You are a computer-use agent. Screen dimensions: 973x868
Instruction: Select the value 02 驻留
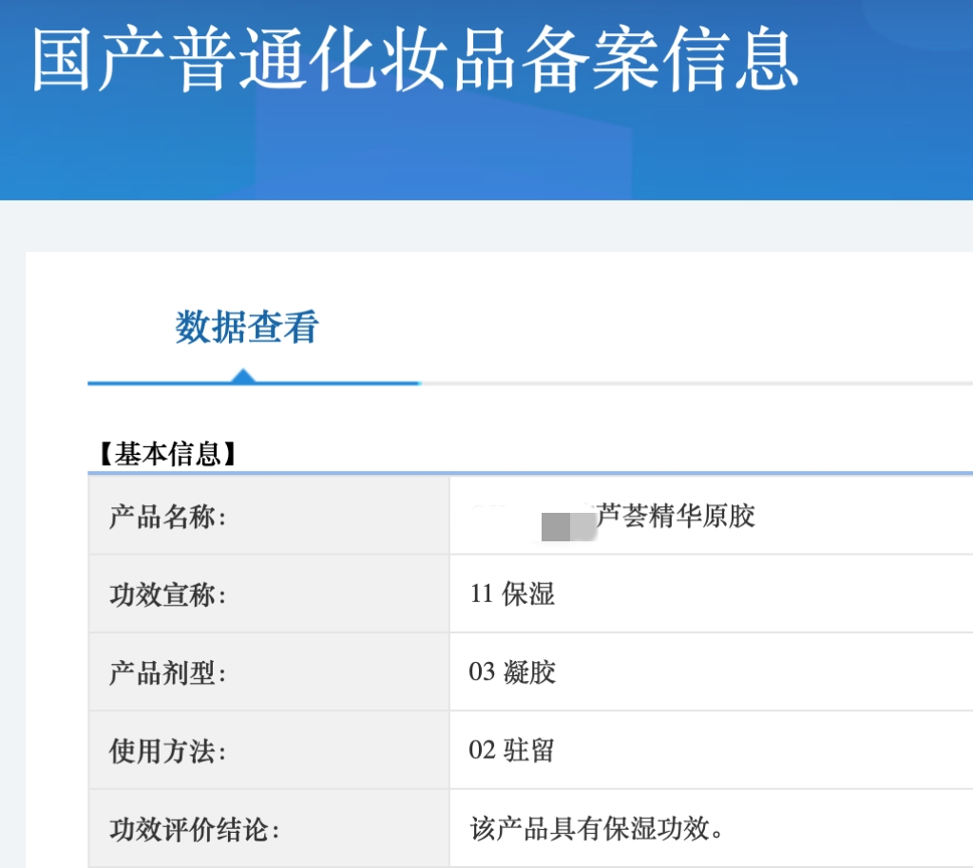(511, 750)
